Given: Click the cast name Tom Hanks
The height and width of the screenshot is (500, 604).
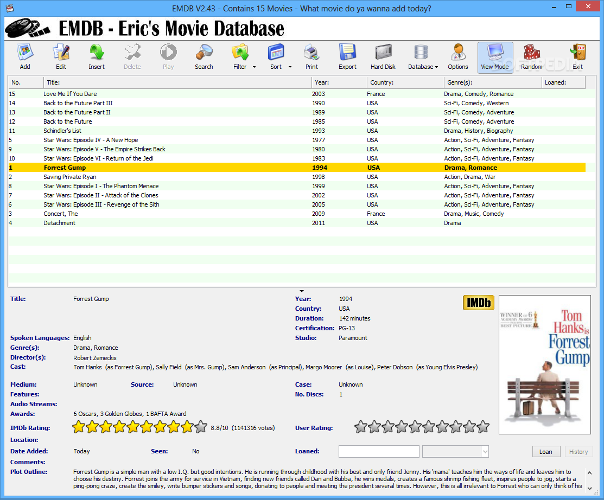Looking at the screenshot, I should coord(87,367).
